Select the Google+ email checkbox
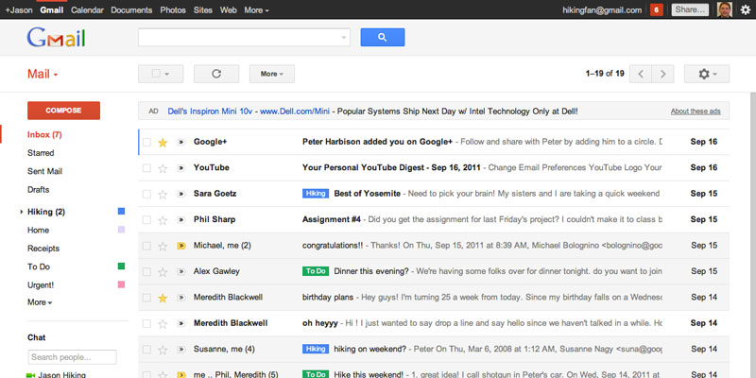The height and width of the screenshot is (378, 756). pyautogui.click(x=147, y=143)
